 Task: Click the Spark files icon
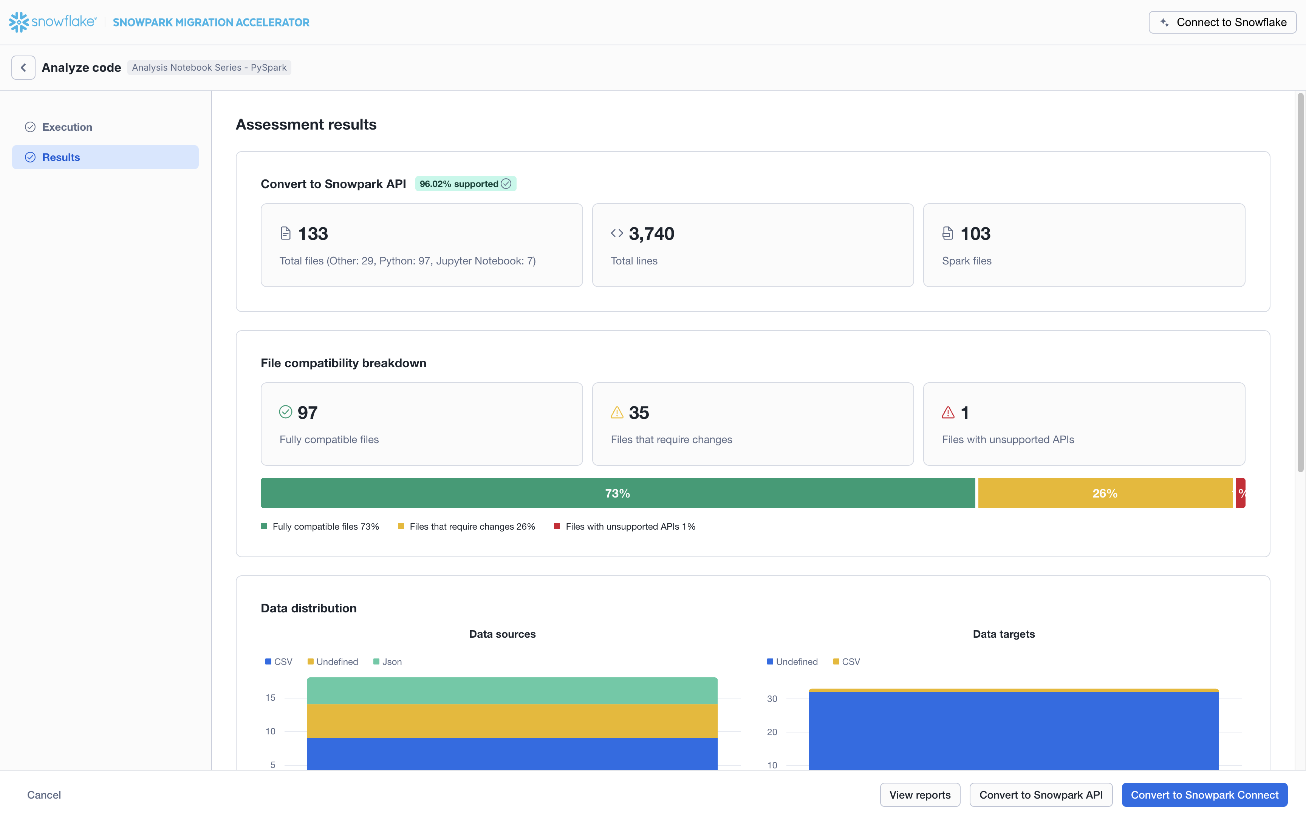point(947,233)
